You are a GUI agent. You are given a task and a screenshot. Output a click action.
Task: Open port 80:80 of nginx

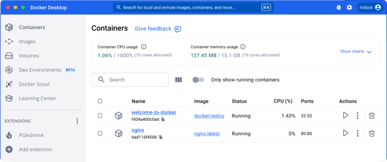(x=306, y=134)
